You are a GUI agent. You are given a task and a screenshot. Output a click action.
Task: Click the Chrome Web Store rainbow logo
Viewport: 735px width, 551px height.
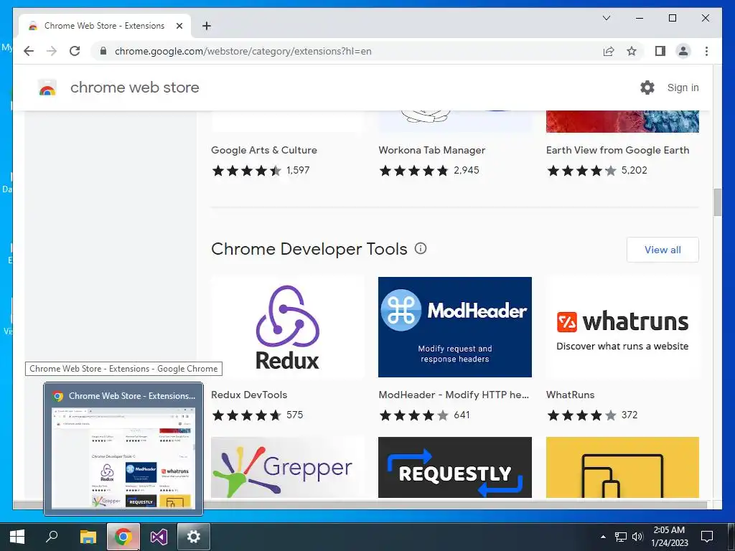point(47,88)
